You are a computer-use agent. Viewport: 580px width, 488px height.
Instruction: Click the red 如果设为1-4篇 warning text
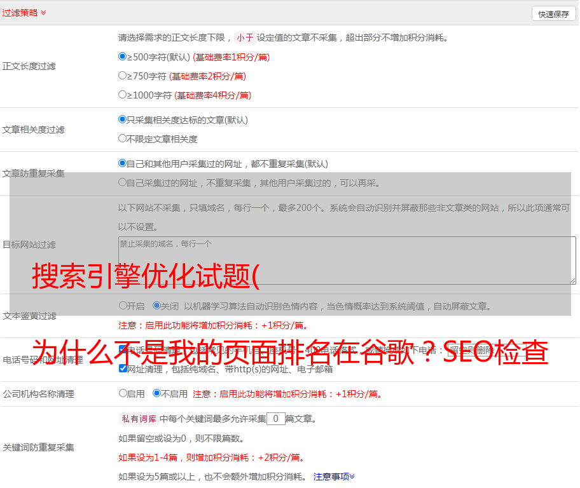coord(212,457)
